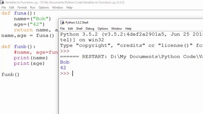203x114 pixels.
Task: Click the active shell prompt with cursor
Action: [x=67, y=73]
